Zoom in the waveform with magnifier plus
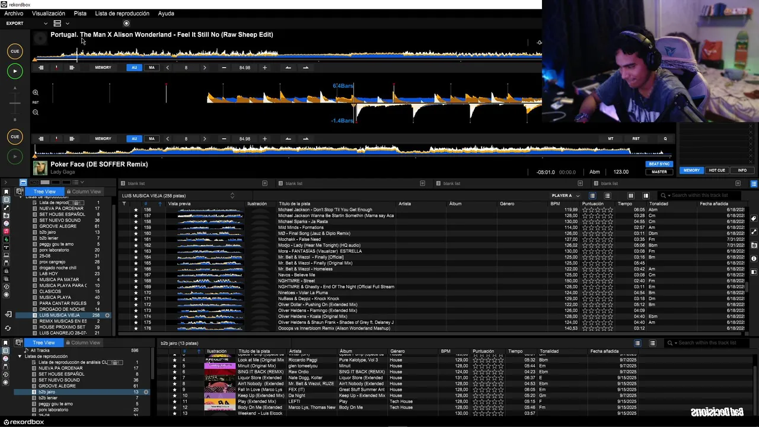The image size is (759, 427). click(x=36, y=93)
